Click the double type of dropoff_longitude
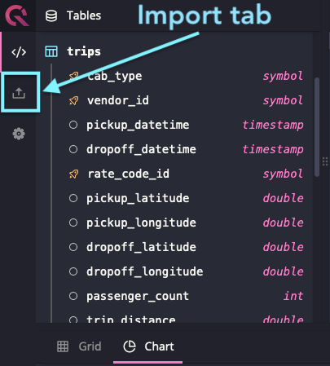This screenshot has width=330, height=366. 283,271
